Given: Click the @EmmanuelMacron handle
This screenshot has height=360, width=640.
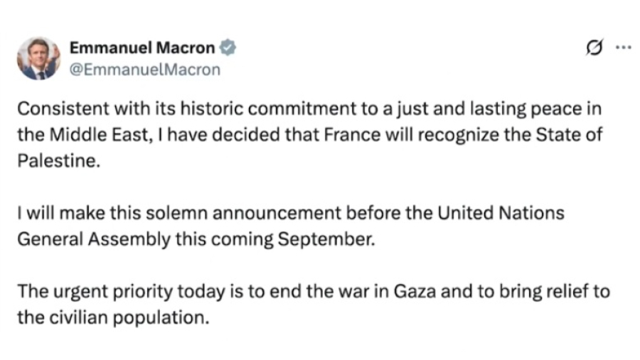Looking at the screenshot, I should (x=145, y=70).
